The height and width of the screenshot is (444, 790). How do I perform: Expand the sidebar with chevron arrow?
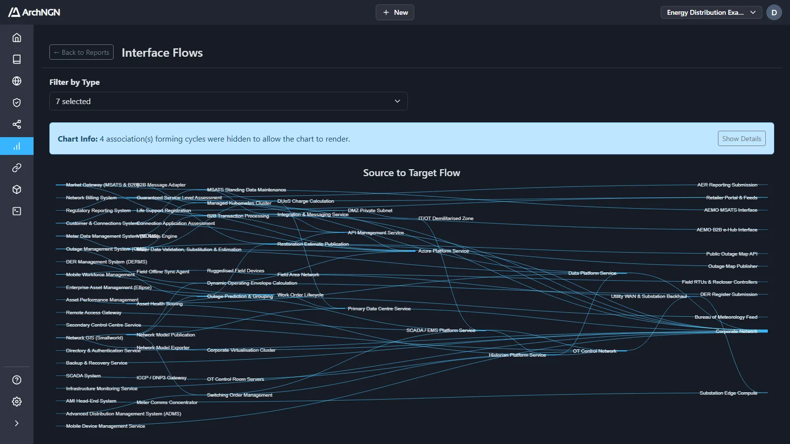(x=17, y=423)
